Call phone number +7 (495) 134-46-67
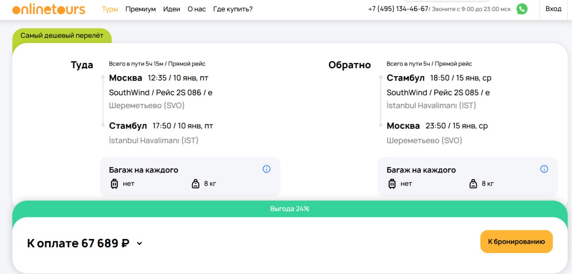572x274 pixels. [398, 9]
